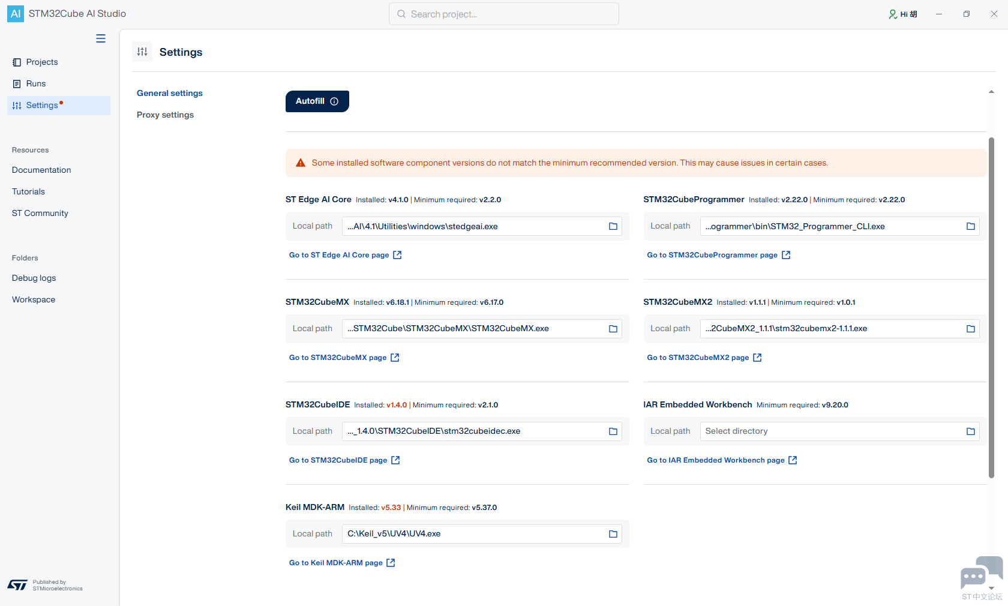
Task: Open Workspace folder
Action: [34, 299]
